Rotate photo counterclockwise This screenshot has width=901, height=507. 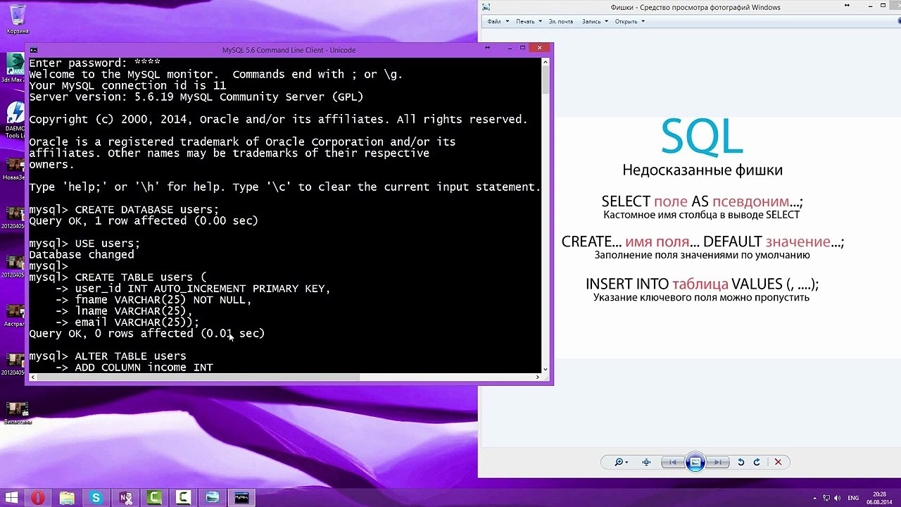pyautogui.click(x=741, y=462)
